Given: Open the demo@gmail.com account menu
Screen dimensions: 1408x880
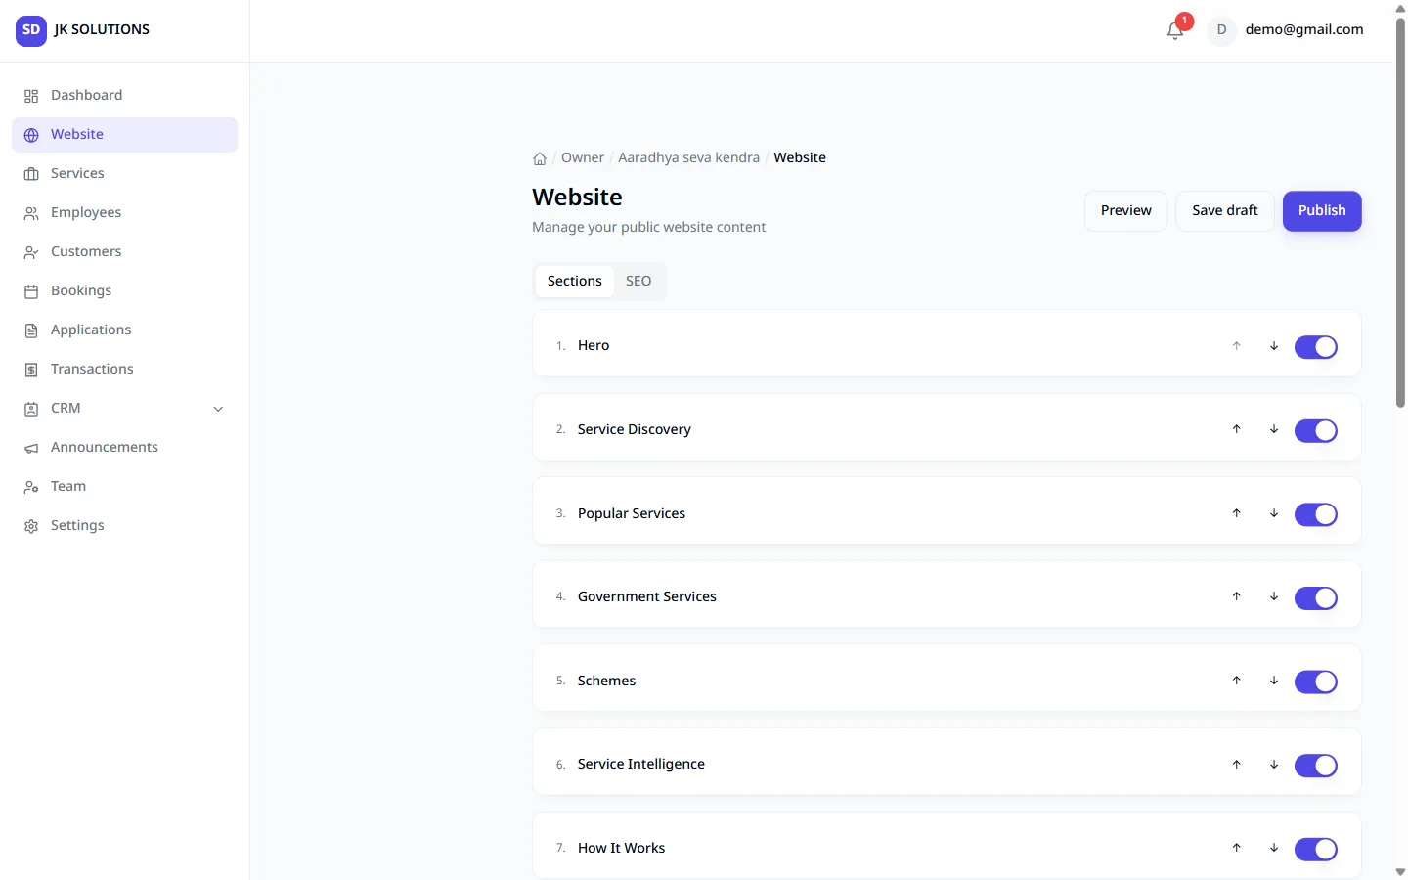Looking at the screenshot, I should (x=1286, y=30).
